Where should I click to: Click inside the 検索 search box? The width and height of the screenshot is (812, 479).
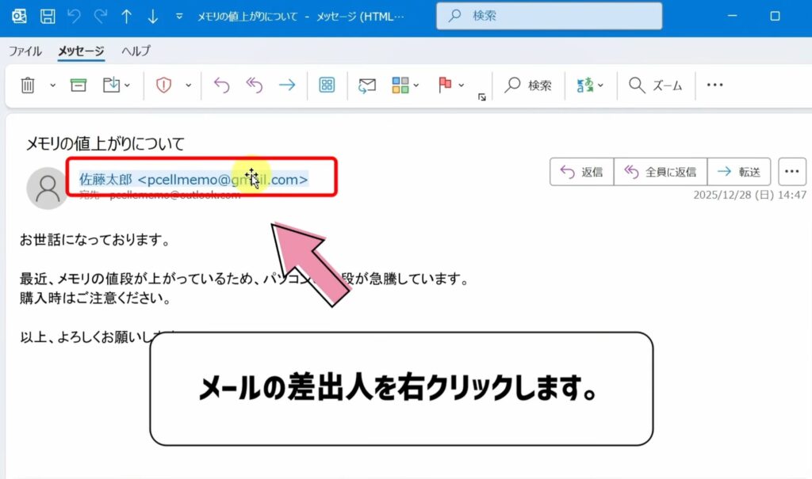click(547, 15)
